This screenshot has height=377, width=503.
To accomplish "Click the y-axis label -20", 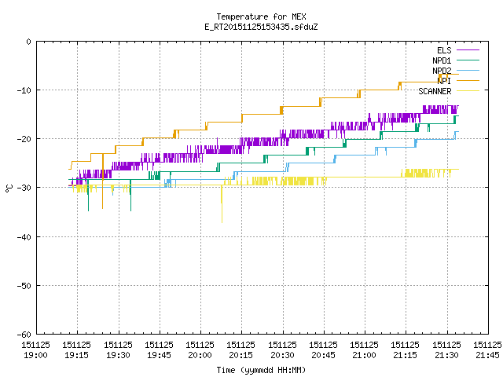I will coord(24,139).
